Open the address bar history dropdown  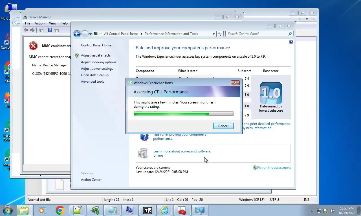213,34
